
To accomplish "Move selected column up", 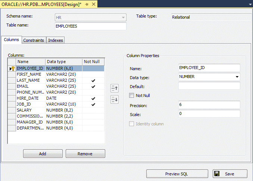I will [115, 88].
